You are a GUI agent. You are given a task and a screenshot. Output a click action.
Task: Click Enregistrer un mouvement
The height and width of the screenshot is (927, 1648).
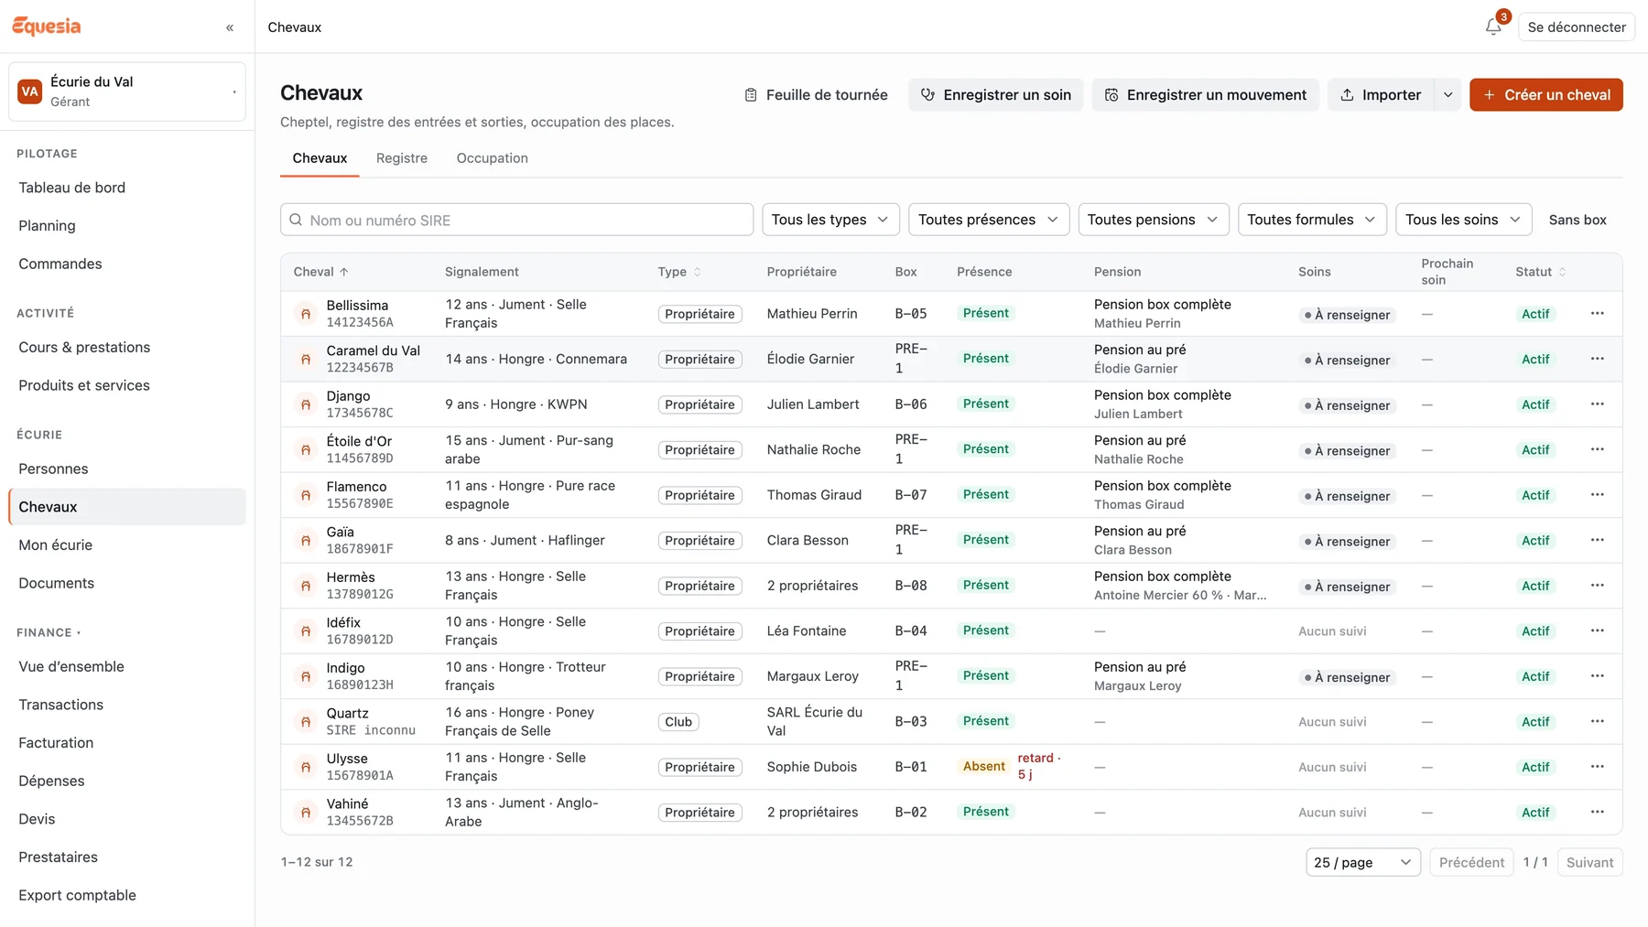coord(1205,95)
